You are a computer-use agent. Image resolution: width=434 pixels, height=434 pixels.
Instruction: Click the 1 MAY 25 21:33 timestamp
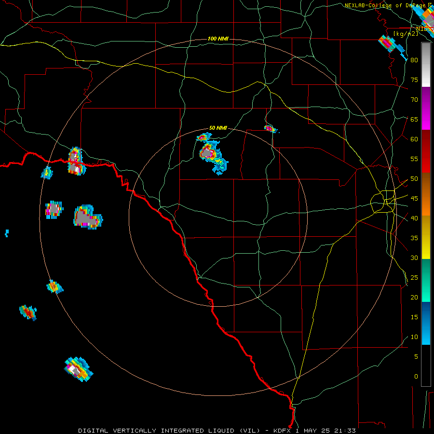point(325,431)
